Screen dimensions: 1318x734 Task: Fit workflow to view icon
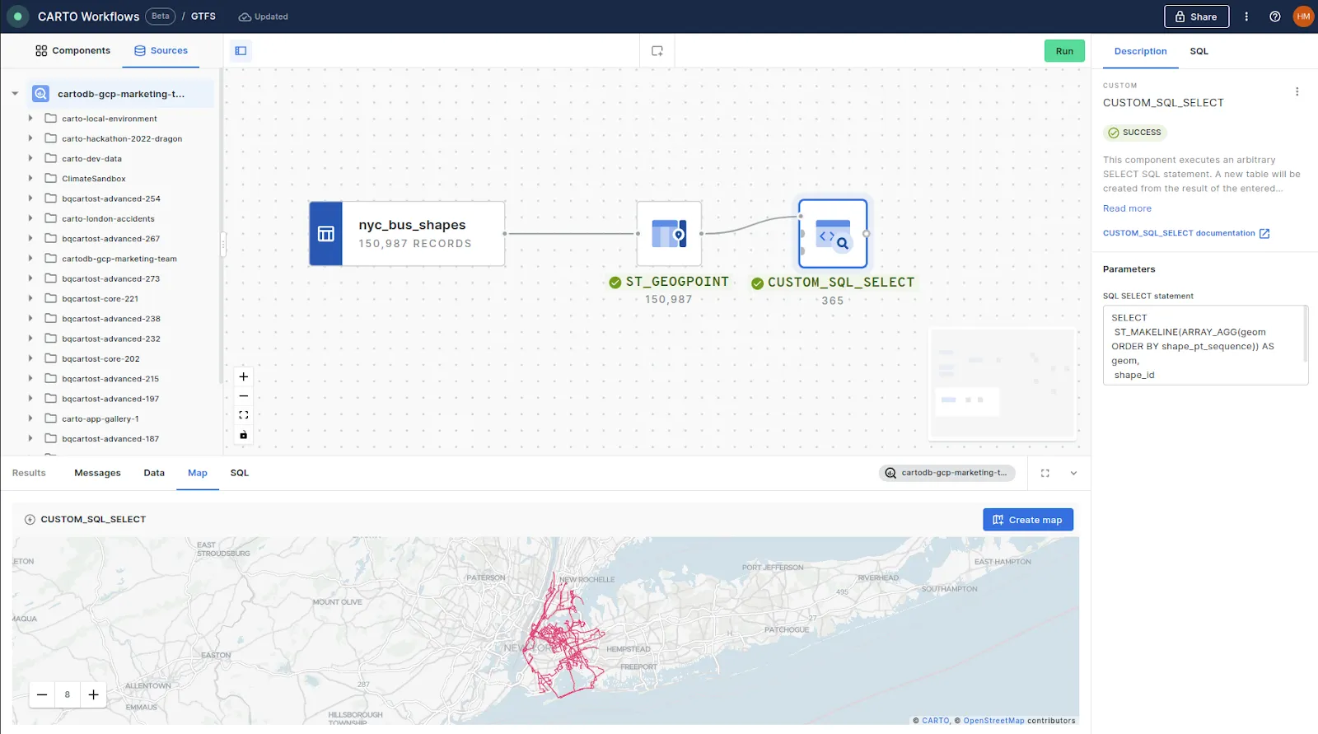tap(244, 415)
